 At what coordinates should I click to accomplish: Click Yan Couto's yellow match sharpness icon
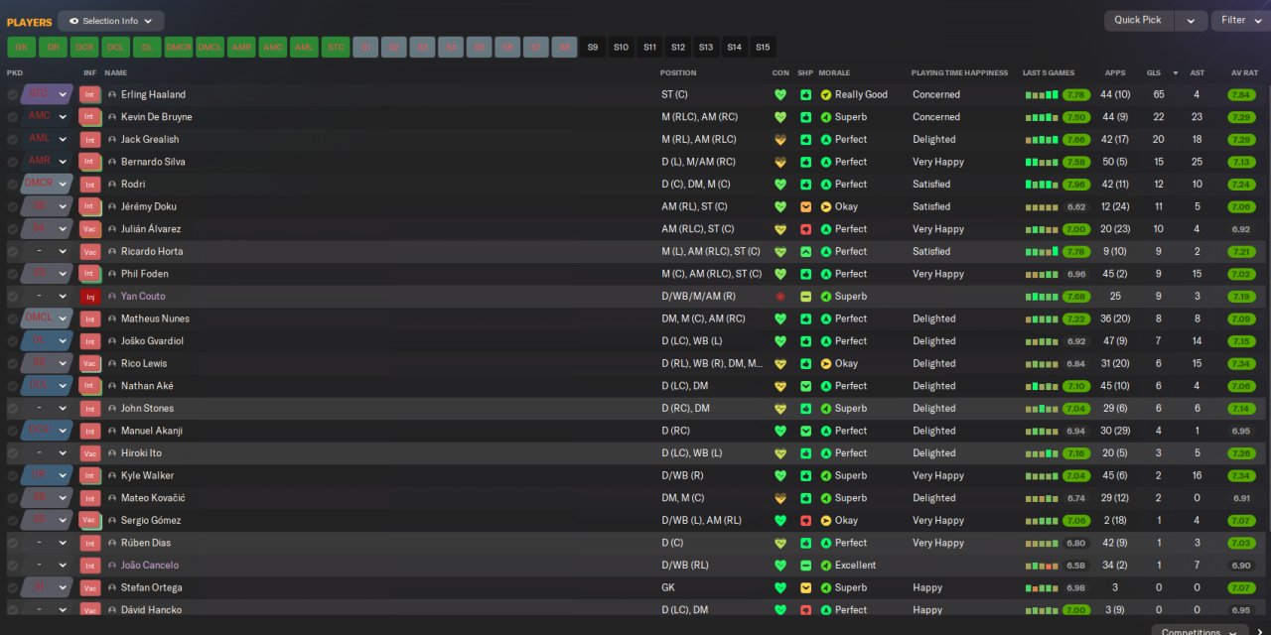[806, 296]
